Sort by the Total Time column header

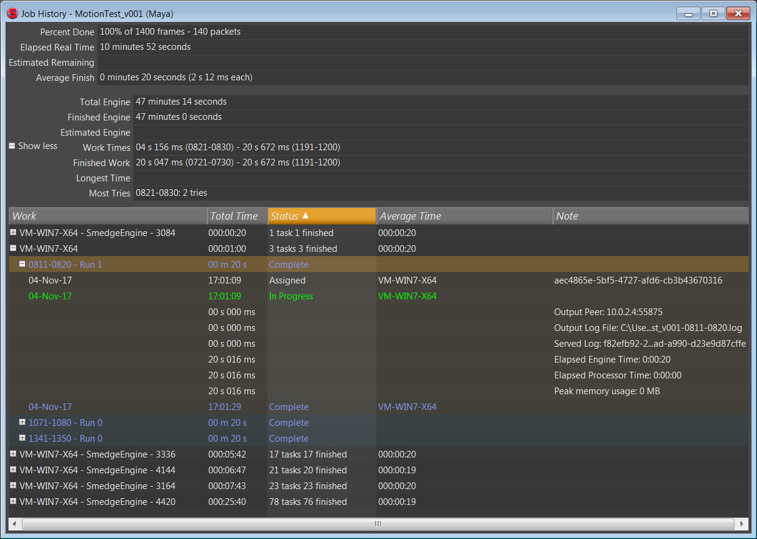point(236,216)
